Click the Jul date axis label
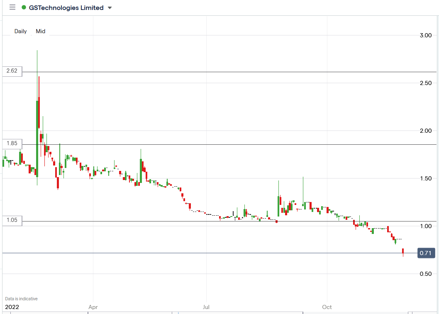 (x=206, y=307)
